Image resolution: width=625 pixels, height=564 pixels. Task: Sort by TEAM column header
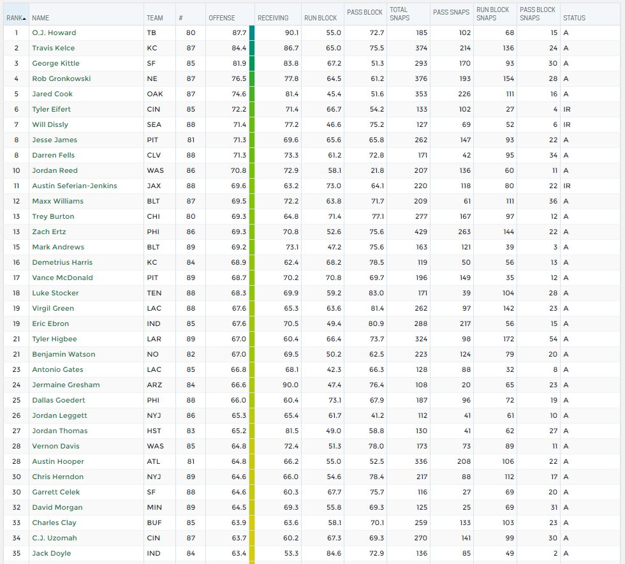(154, 18)
